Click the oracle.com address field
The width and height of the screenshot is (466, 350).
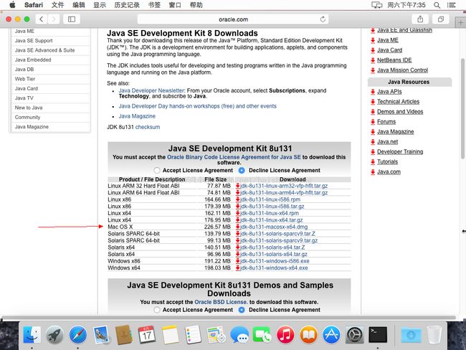233,19
